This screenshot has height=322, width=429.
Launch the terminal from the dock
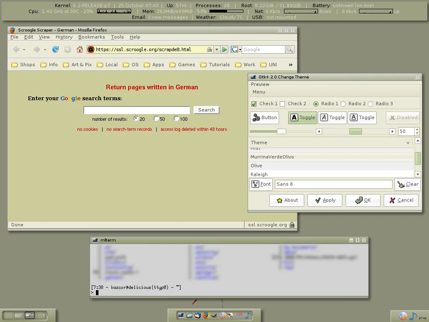[x=181, y=315]
